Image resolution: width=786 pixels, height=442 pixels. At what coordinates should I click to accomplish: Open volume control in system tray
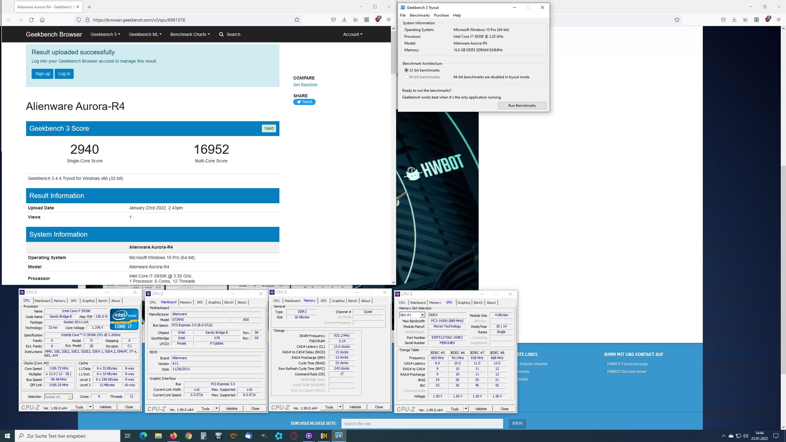coord(746,436)
